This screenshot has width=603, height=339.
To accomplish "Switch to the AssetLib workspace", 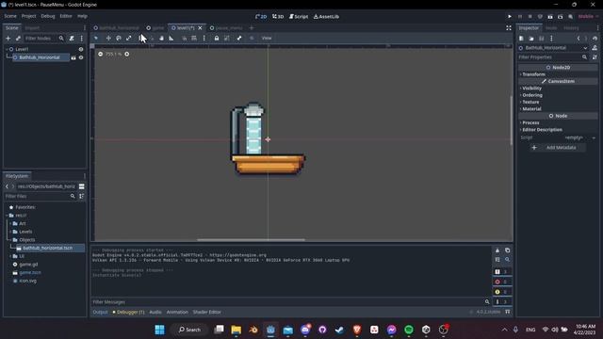I will [326, 17].
